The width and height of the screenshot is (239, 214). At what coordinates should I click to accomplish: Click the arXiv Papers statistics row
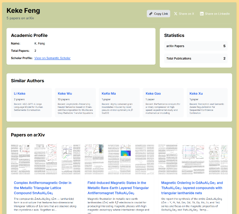click(196, 46)
